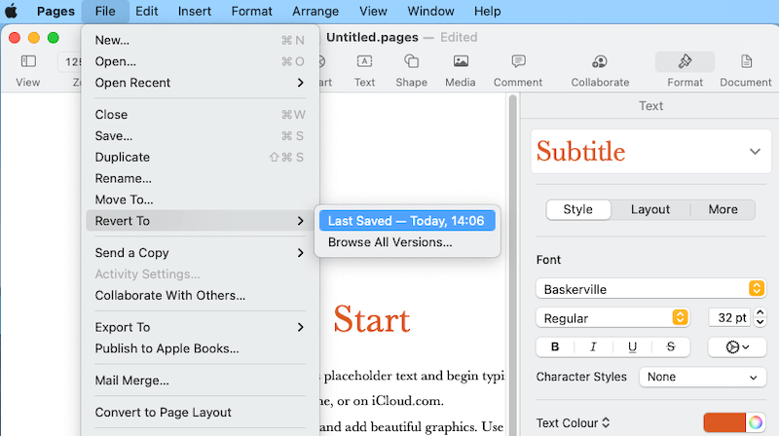Switch to the Layout tab

coord(650,209)
